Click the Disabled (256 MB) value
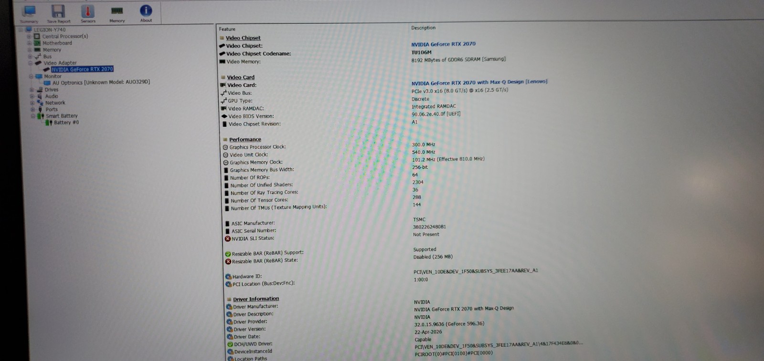Screen dimensions: 764x361 pyautogui.click(x=433, y=257)
